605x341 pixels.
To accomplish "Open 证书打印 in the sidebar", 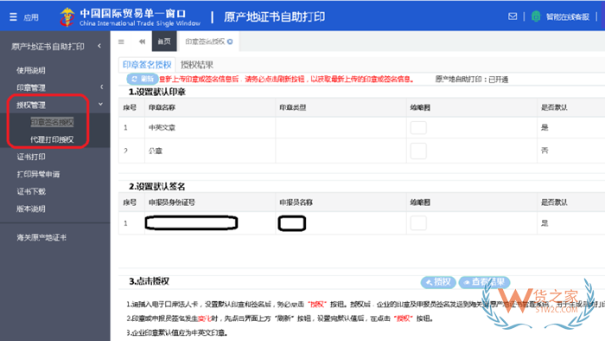I will 31,157.
